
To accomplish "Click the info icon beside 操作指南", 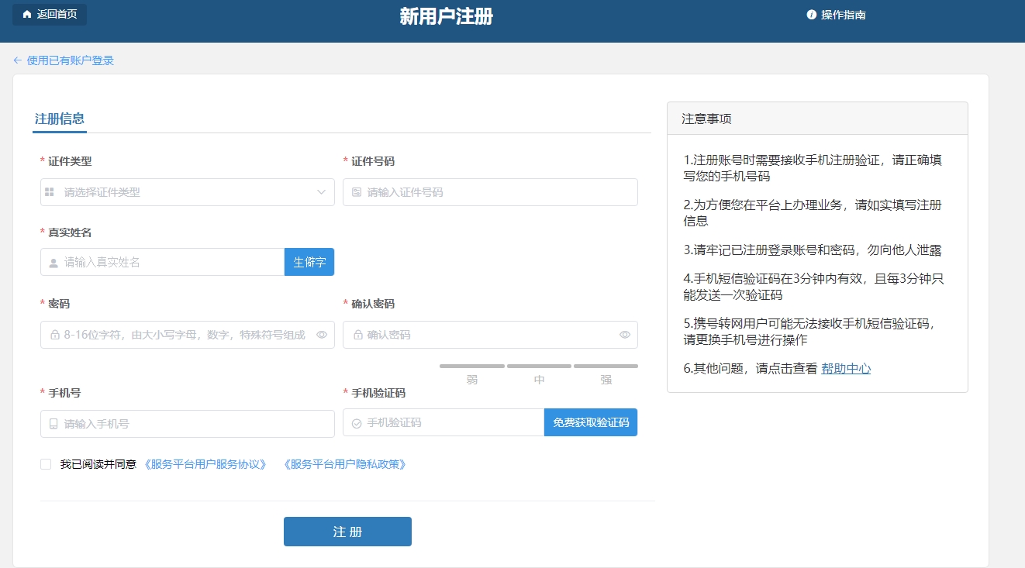I will pyautogui.click(x=811, y=13).
